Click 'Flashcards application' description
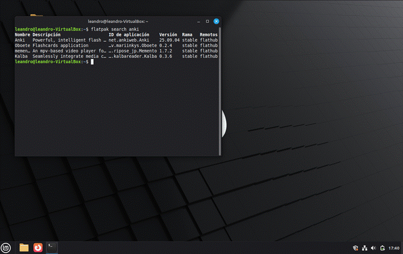The height and width of the screenshot is (254, 403). click(61, 46)
